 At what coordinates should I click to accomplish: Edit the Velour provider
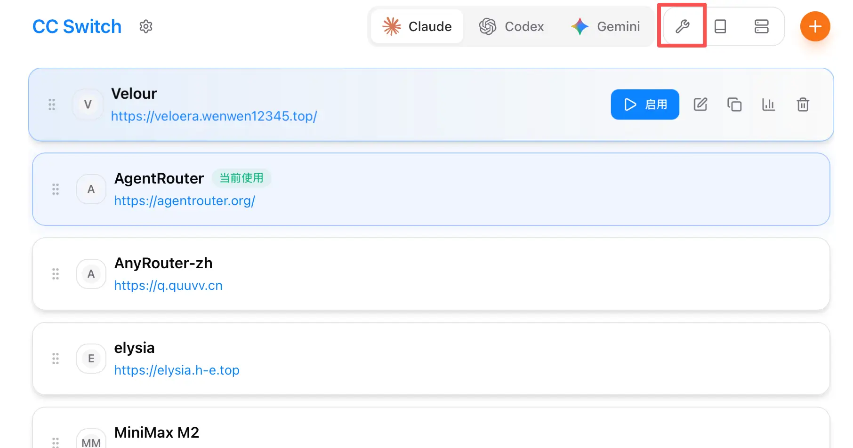click(x=700, y=104)
